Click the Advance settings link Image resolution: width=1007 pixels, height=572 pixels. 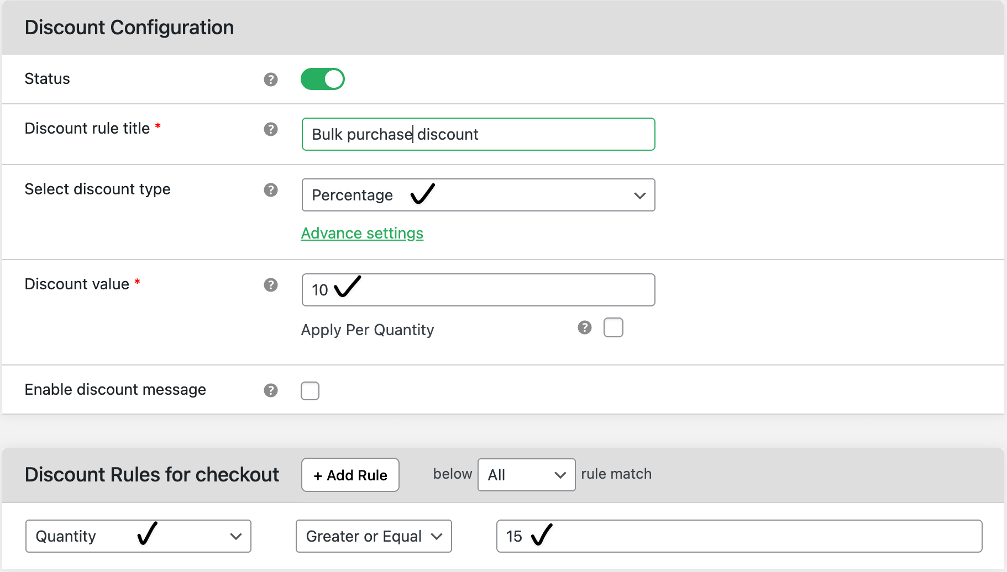click(x=361, y=233)
